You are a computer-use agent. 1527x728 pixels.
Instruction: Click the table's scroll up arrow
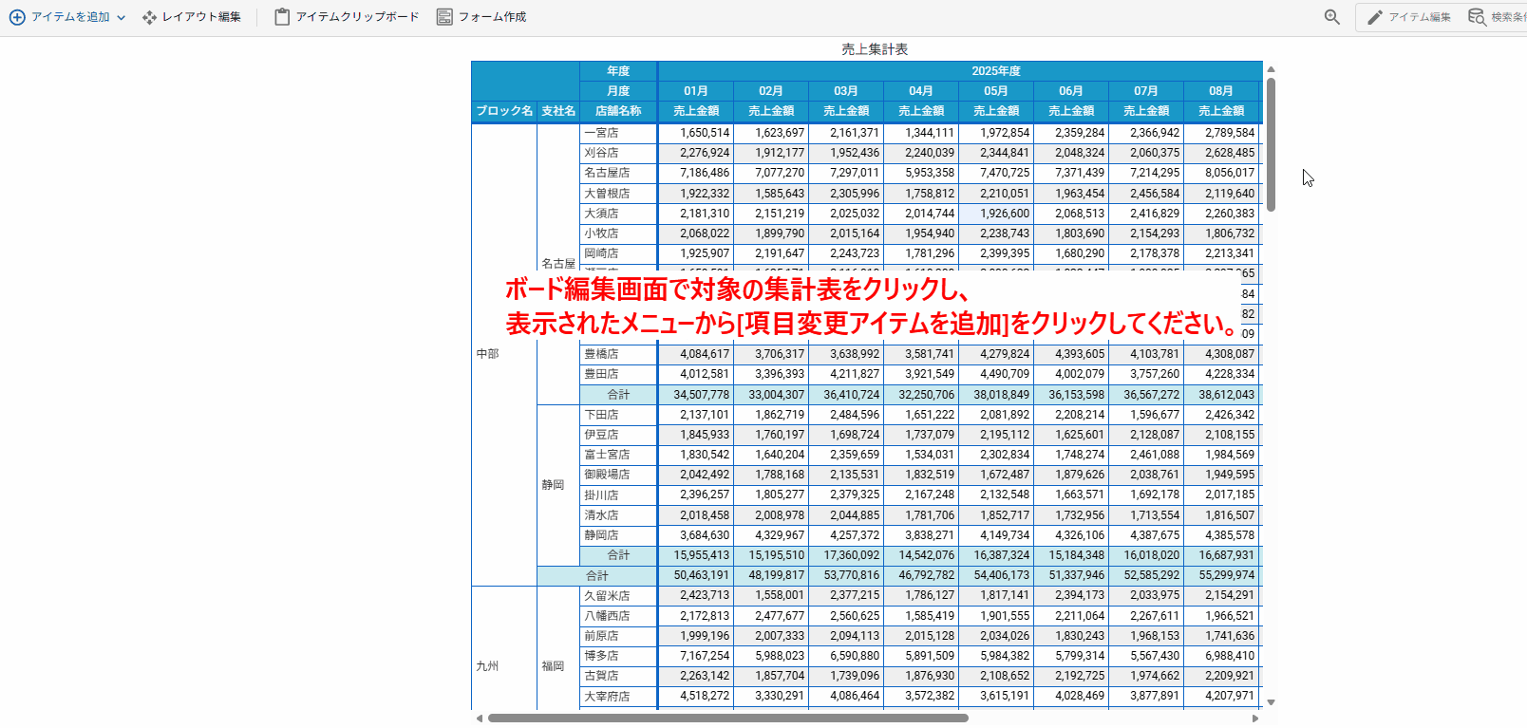pyautogui.click(x=1271, y=69)
